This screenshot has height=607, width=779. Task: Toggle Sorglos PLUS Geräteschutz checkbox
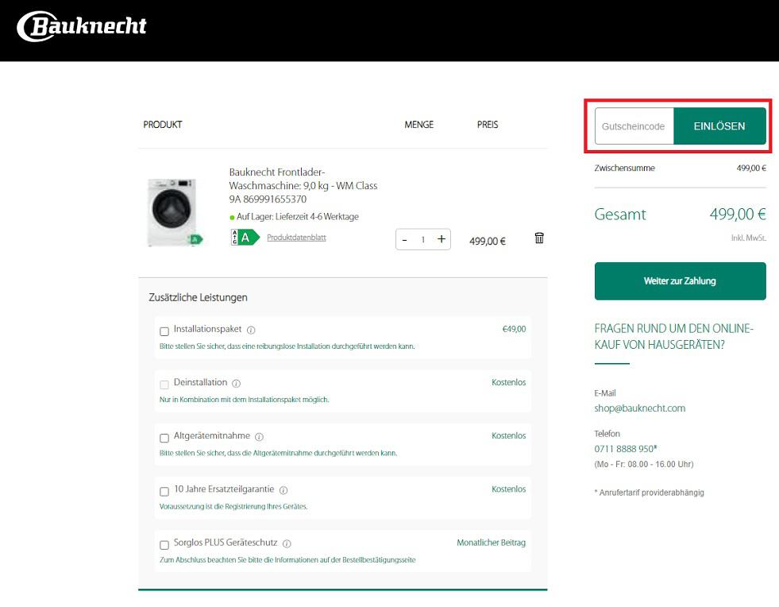(164, 545)
